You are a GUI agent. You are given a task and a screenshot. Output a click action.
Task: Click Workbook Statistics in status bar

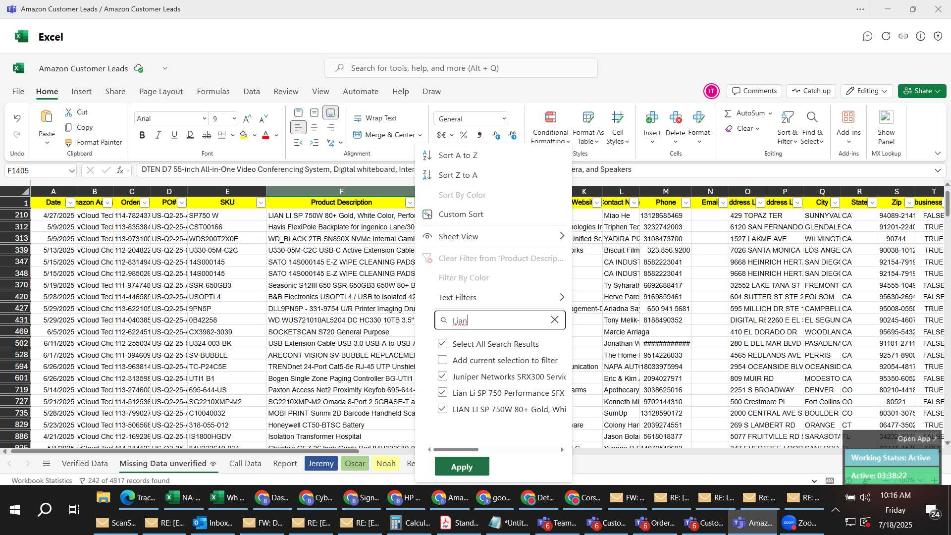tap(42, 481)
